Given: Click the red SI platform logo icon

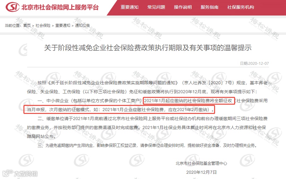Looking at the screenshot, I should coord(12,7).
